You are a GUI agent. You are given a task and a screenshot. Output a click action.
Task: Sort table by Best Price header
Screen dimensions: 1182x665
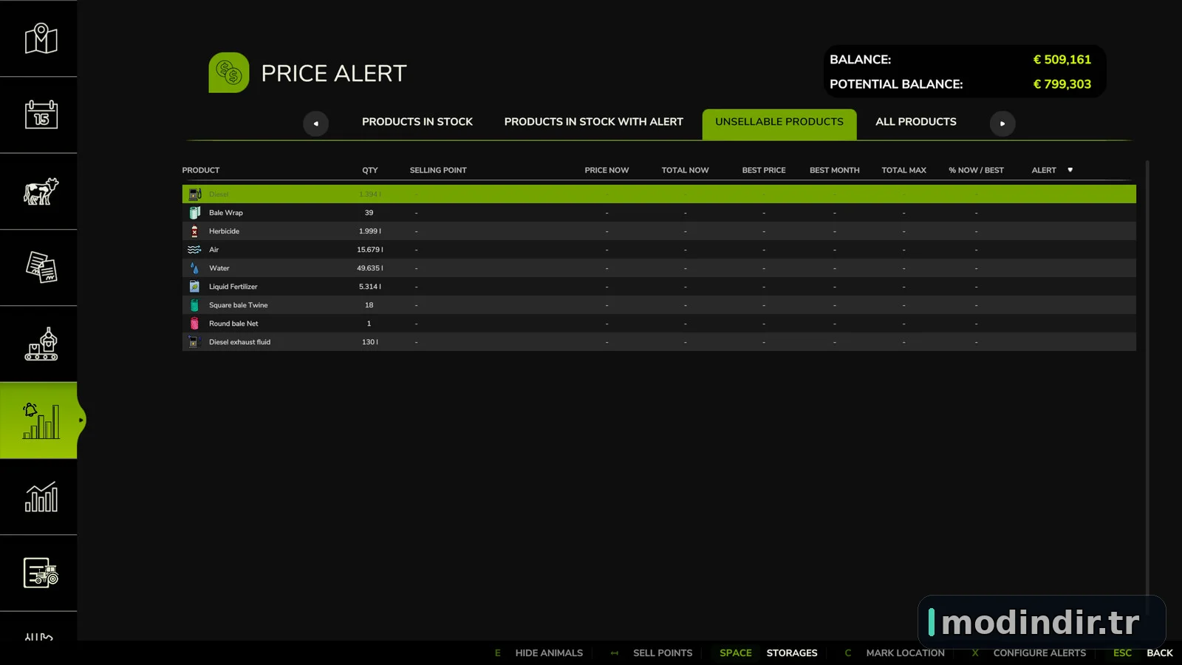point(764,170)
